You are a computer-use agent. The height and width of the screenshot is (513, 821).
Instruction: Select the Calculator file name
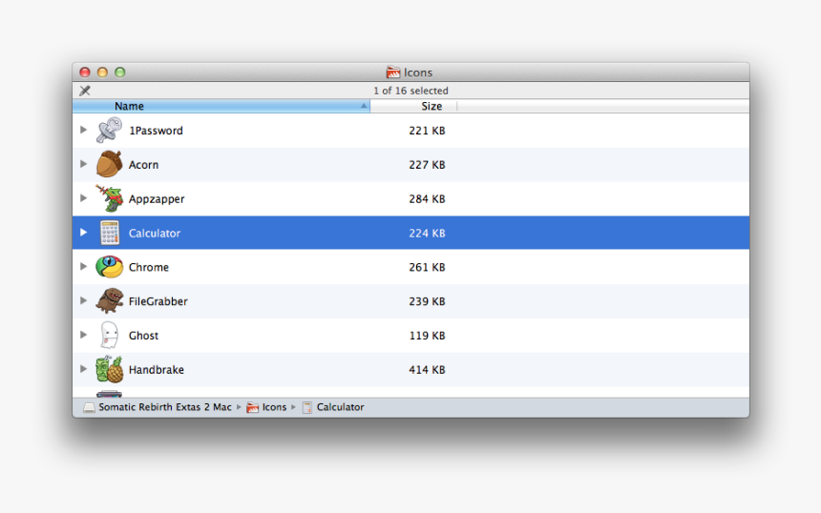[155, 234]
